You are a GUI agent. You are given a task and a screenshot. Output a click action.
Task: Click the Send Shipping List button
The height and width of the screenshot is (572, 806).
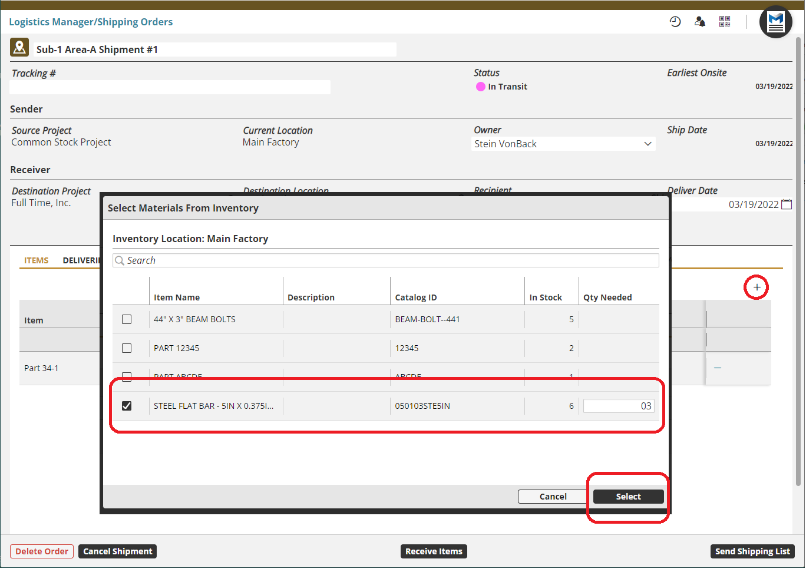click(752, 551)
